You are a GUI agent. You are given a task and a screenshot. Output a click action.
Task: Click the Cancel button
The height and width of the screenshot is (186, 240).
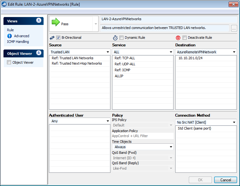225,180
